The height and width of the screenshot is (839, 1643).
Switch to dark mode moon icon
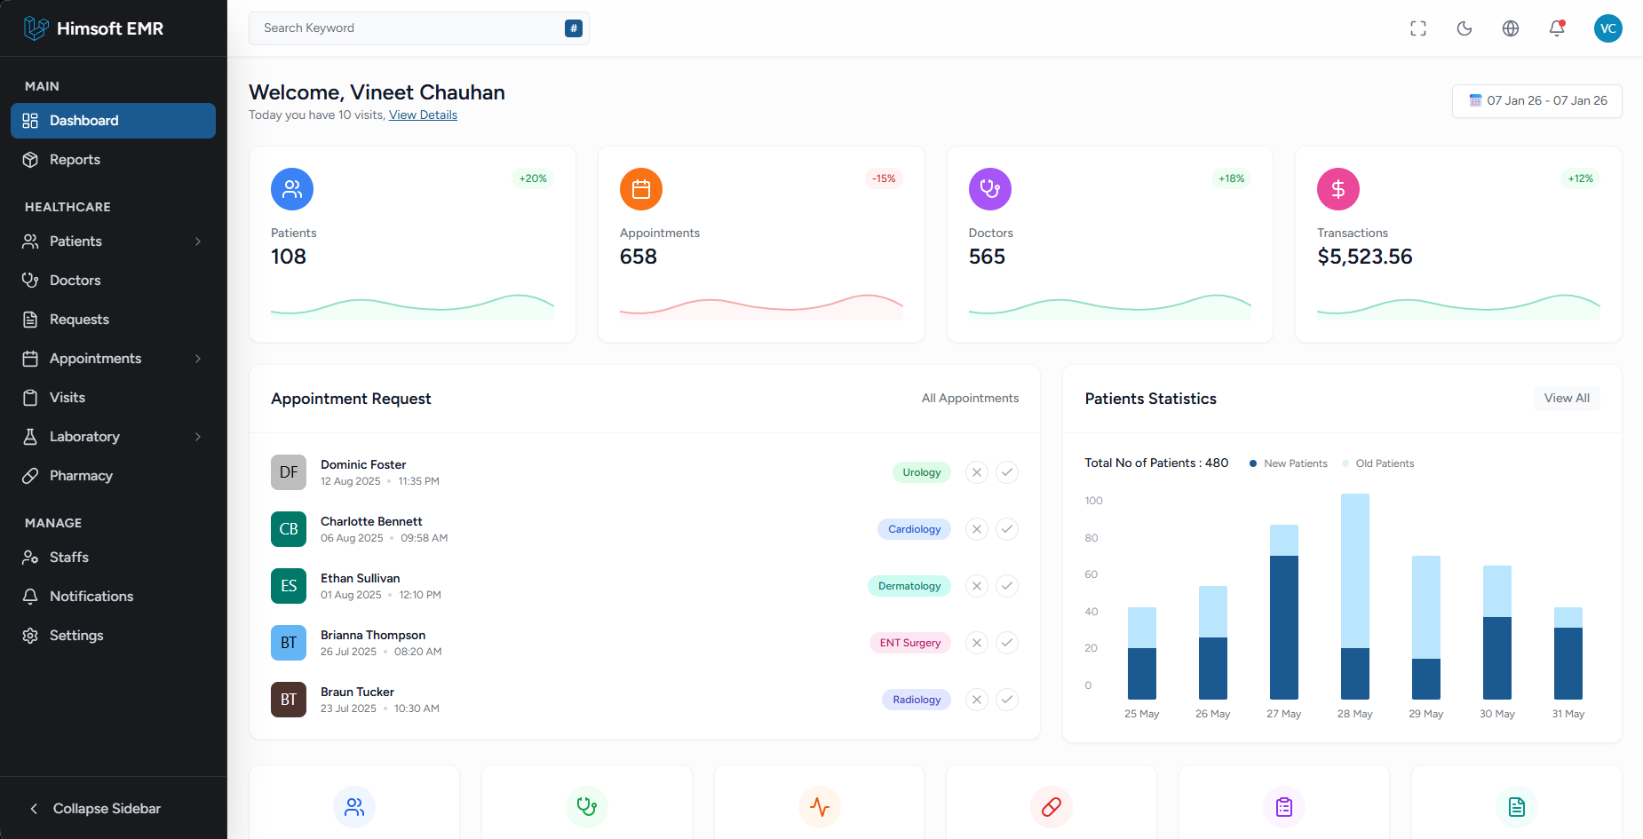1464,28
